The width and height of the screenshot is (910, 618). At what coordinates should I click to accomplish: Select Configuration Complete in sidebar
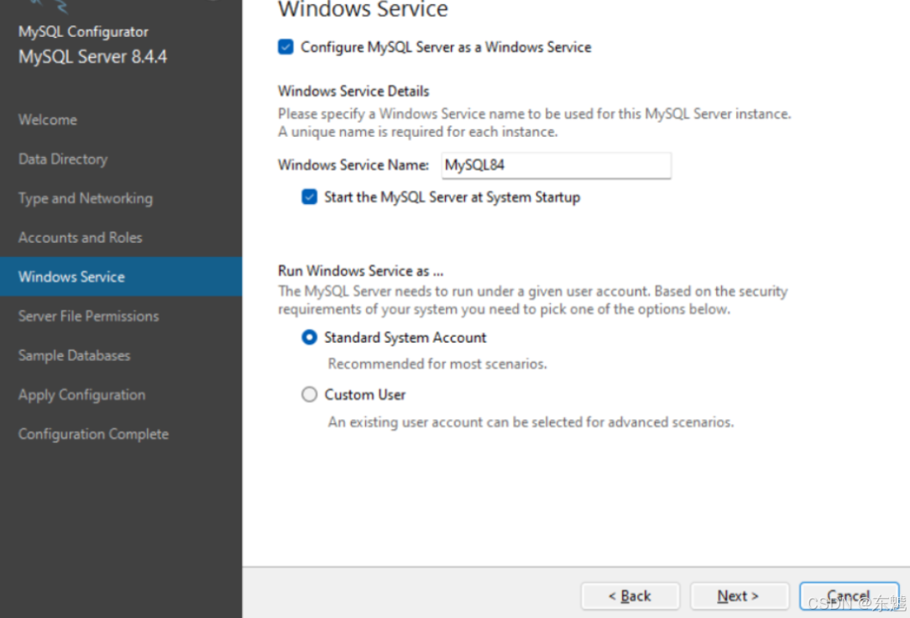pos(93,434)
